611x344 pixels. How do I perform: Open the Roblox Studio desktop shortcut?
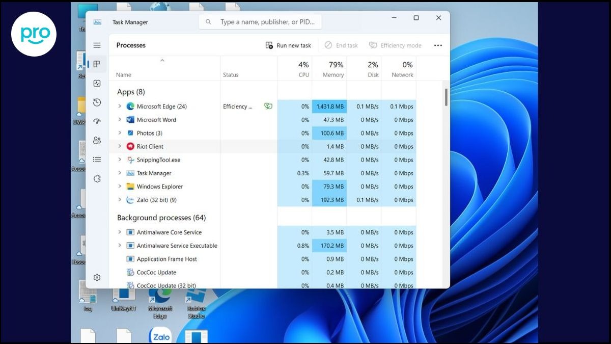click(x=196, y=304)
